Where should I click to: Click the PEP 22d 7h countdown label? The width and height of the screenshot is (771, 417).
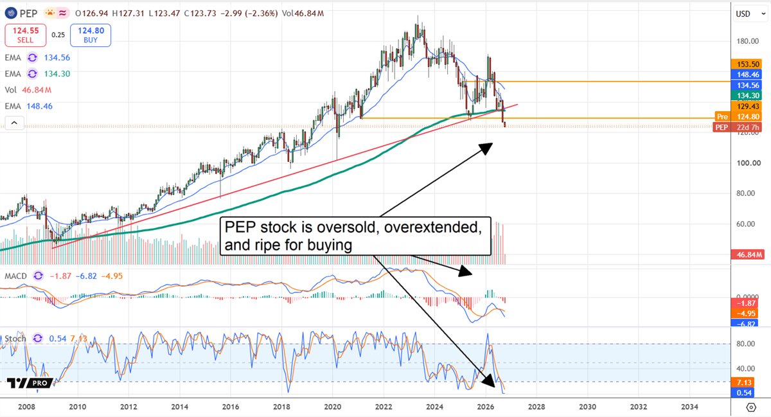[x=738, y=127]
